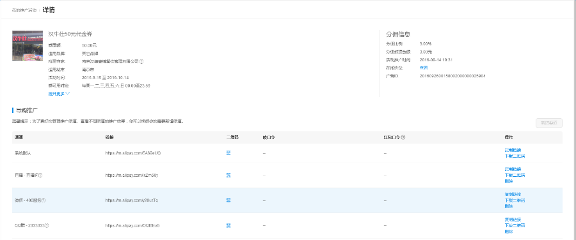Download QR code for QQ群 channel

[515, 225]
